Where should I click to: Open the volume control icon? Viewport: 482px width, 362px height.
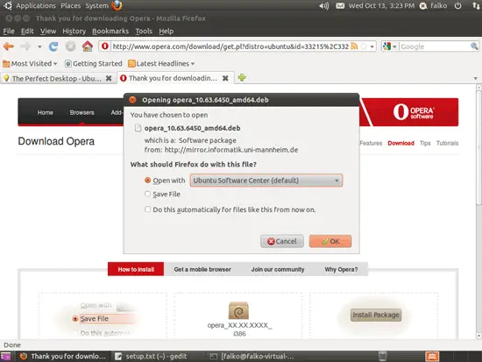point(323,5)
